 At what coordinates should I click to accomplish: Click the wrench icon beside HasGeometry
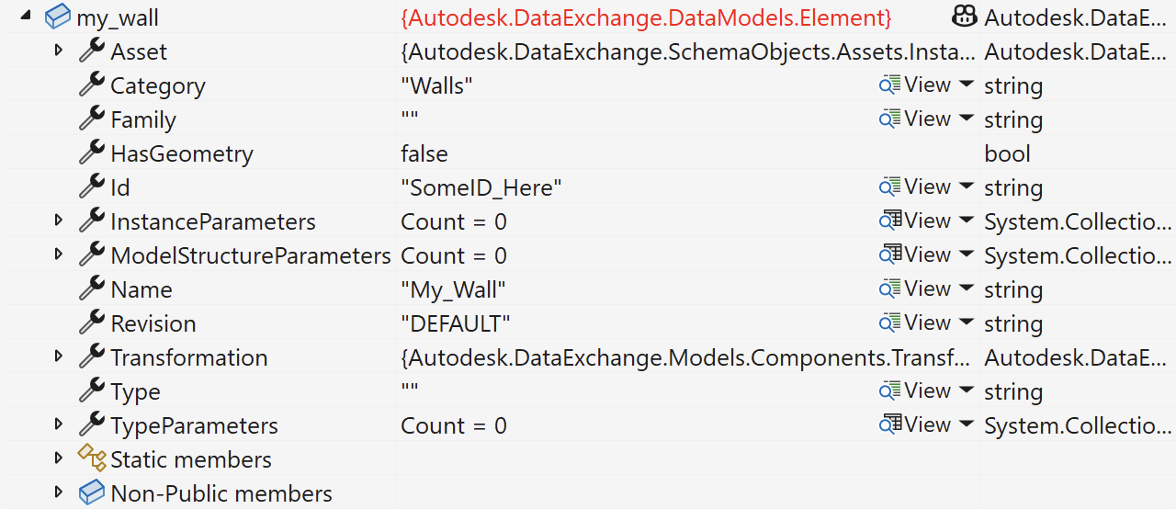point(92,153)
